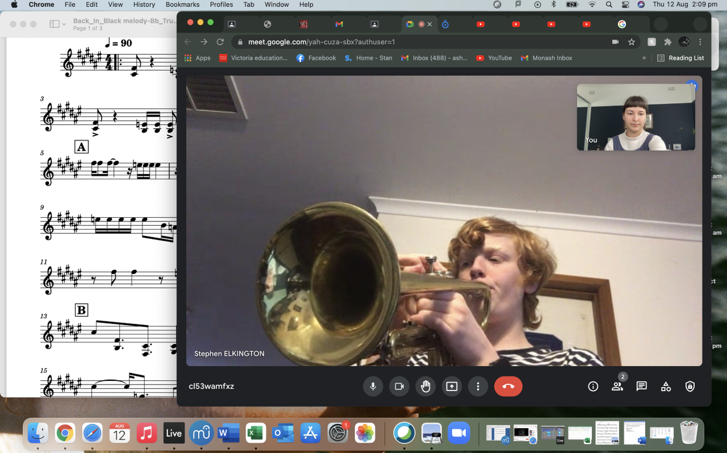Mute the microphone in Google Meet
This screenshot has height=453, width=727.
click(x=373, y=386)
